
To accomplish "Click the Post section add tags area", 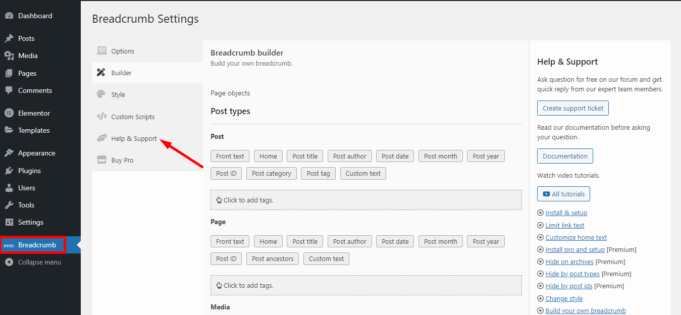I will click(366, 200).
